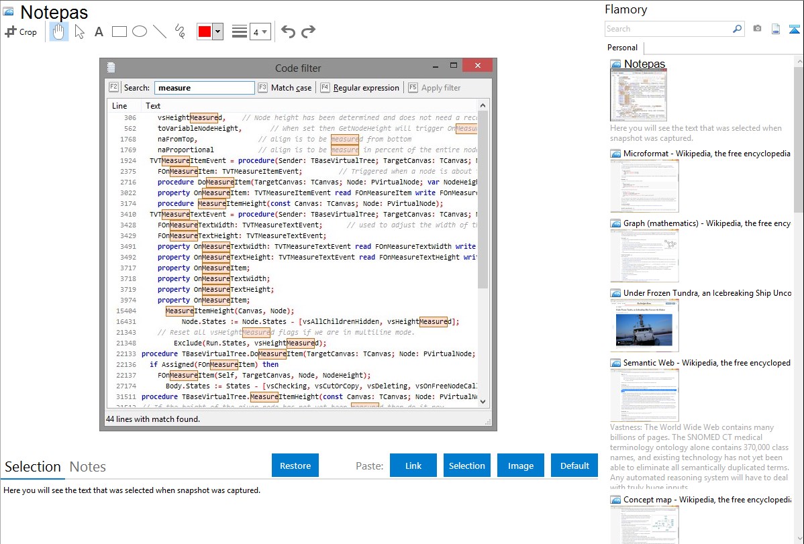Viewport: 804px width, 544px height.
Task: Click the Flamory search input field
Action: (668, 29)
